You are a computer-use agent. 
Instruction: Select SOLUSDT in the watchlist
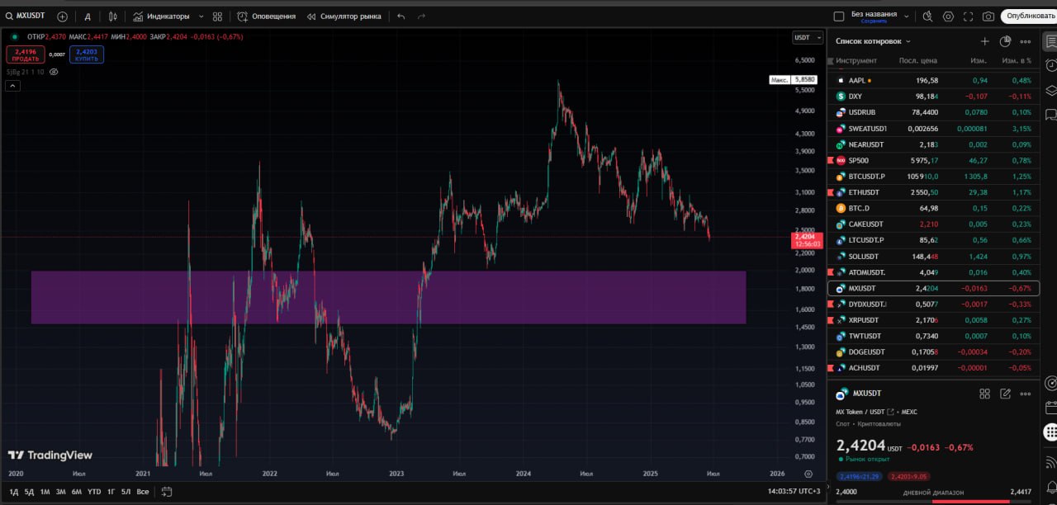point(933,257)
